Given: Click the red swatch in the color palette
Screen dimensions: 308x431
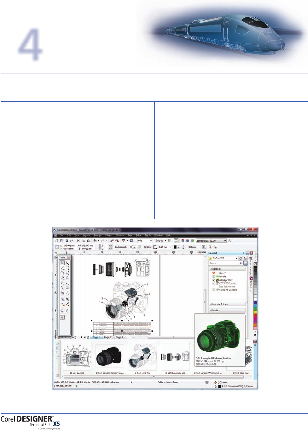Looking at the screenshot, I should [255, 316].
